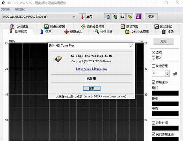Open the 文件(F) menu
Viewport: 183px width, 141px height.
pos(6,9)
